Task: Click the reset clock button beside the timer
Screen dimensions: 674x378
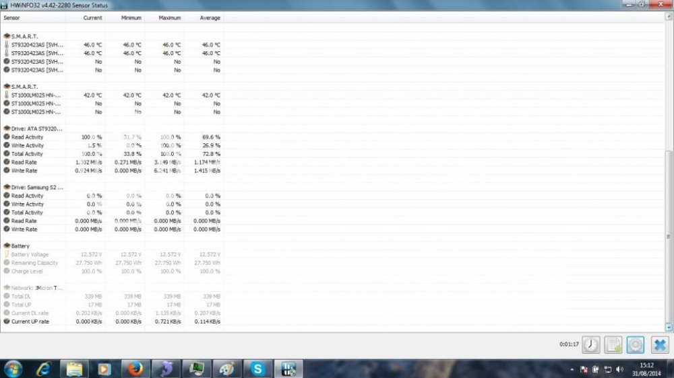Action: pyautogui.click(x=591, y=344)
